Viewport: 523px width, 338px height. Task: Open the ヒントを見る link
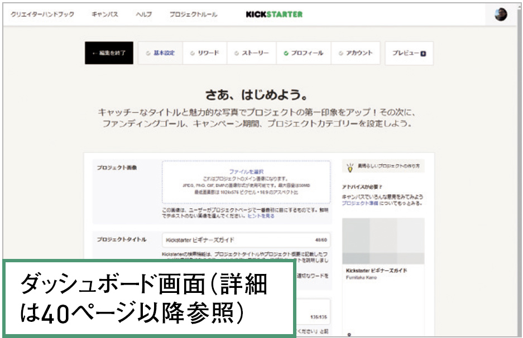point(261,216)
